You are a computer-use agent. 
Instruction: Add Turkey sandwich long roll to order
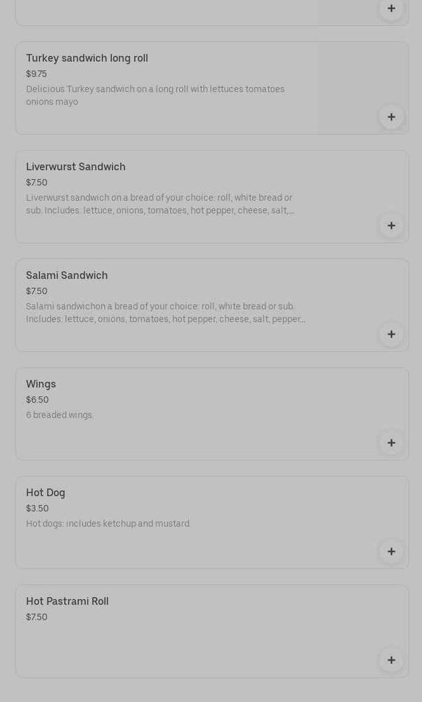click(391, 117)
